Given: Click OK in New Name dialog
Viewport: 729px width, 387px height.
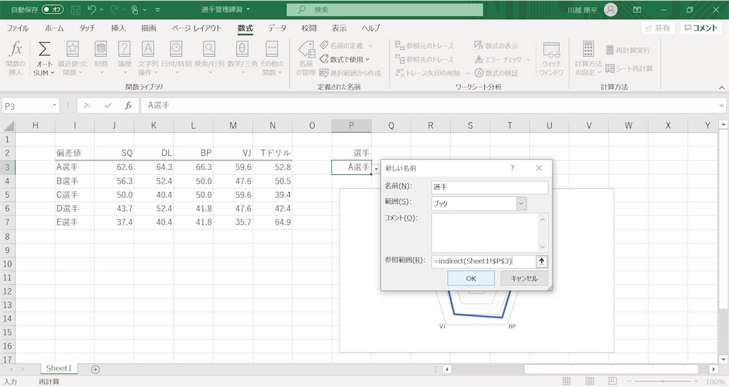Looking at the screenshot, I should pyautogui.click(x=471, y=278).
